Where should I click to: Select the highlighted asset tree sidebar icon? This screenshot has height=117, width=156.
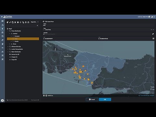[2, 29]
